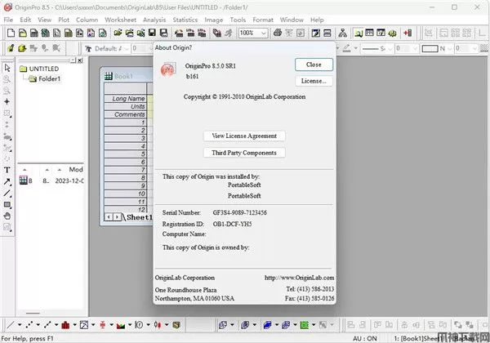Select the Rectangle drawing tool
The image size is (490, 343).
pyautogui.click(x=7, y=204)
